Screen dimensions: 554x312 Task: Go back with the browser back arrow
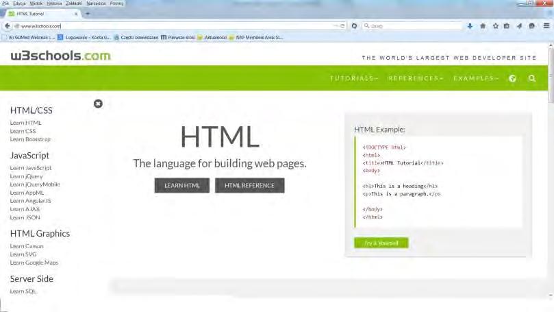coord(7,26)
